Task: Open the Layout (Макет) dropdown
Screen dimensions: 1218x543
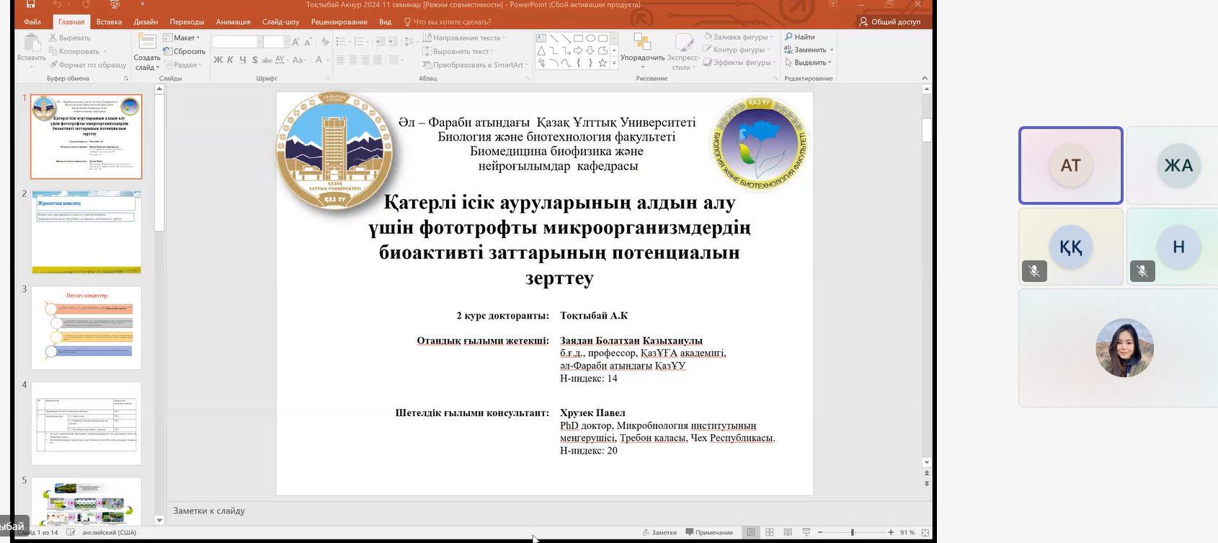Action: pos(182,37)
